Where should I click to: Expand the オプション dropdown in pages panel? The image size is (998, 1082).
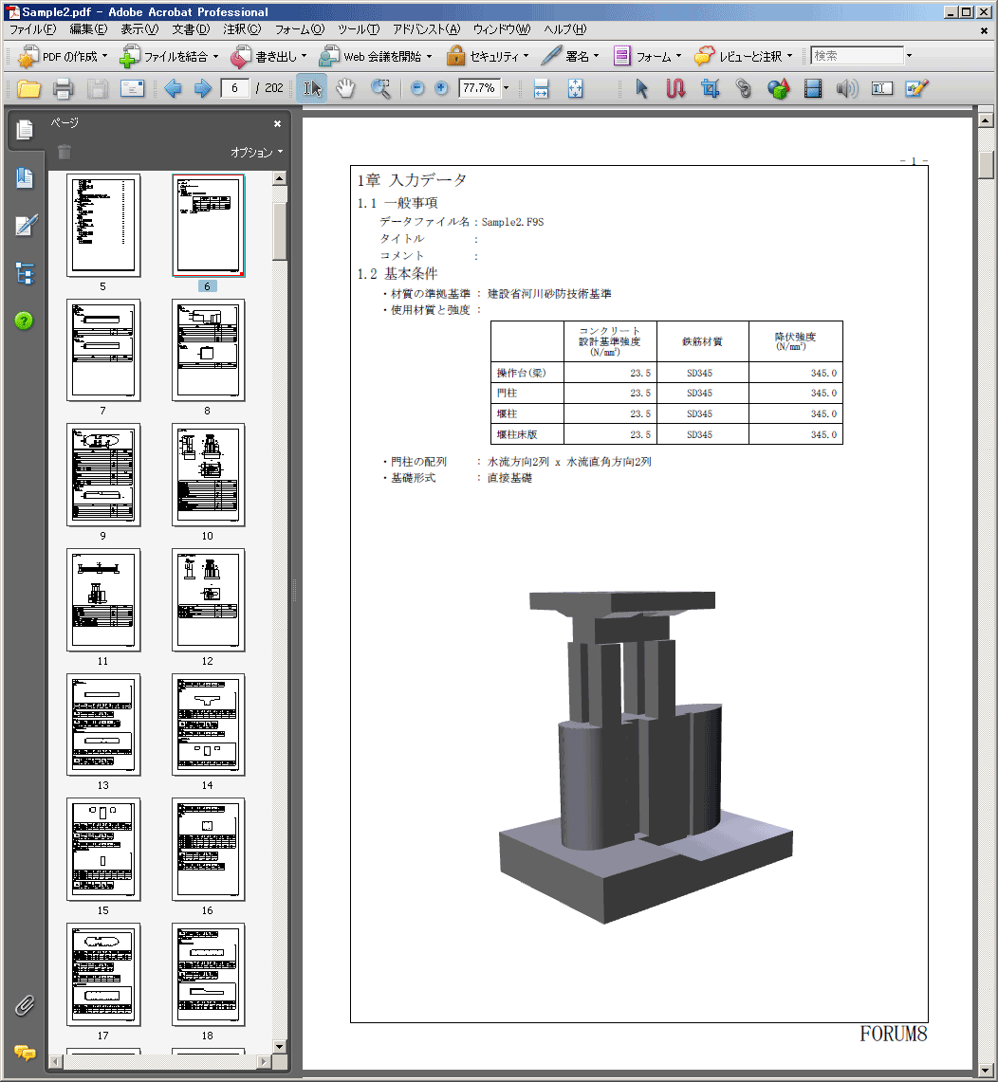coord(256,153)
